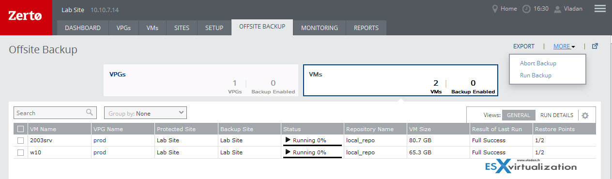This screenshot has width=612, height=179.
Task: Click the 2003srv progress bar
Action: coord(313,145)
